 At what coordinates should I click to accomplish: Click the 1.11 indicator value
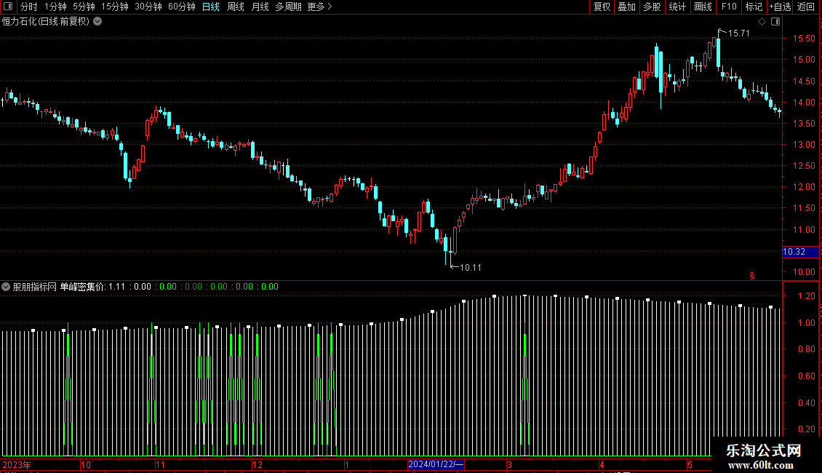click(117, 287)
